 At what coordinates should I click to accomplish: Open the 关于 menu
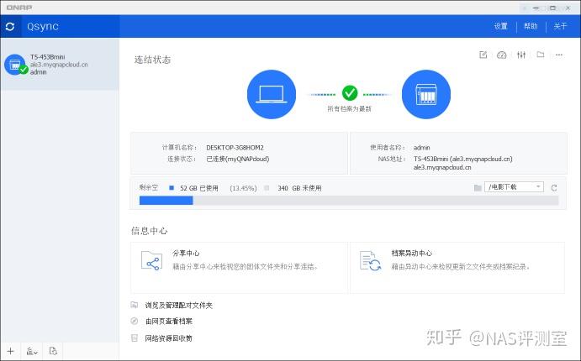click(x=560, y=26)
